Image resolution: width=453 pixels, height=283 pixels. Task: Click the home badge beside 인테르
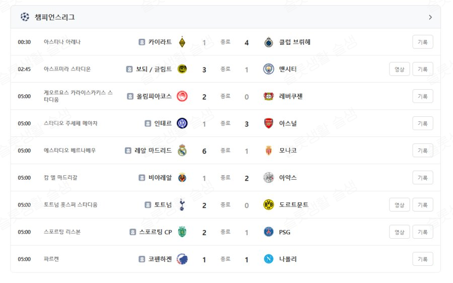click(x=148, y=123)
